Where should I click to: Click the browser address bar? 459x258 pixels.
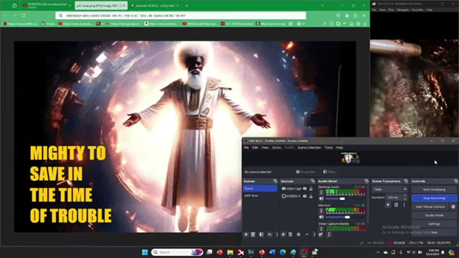point(181,15)
